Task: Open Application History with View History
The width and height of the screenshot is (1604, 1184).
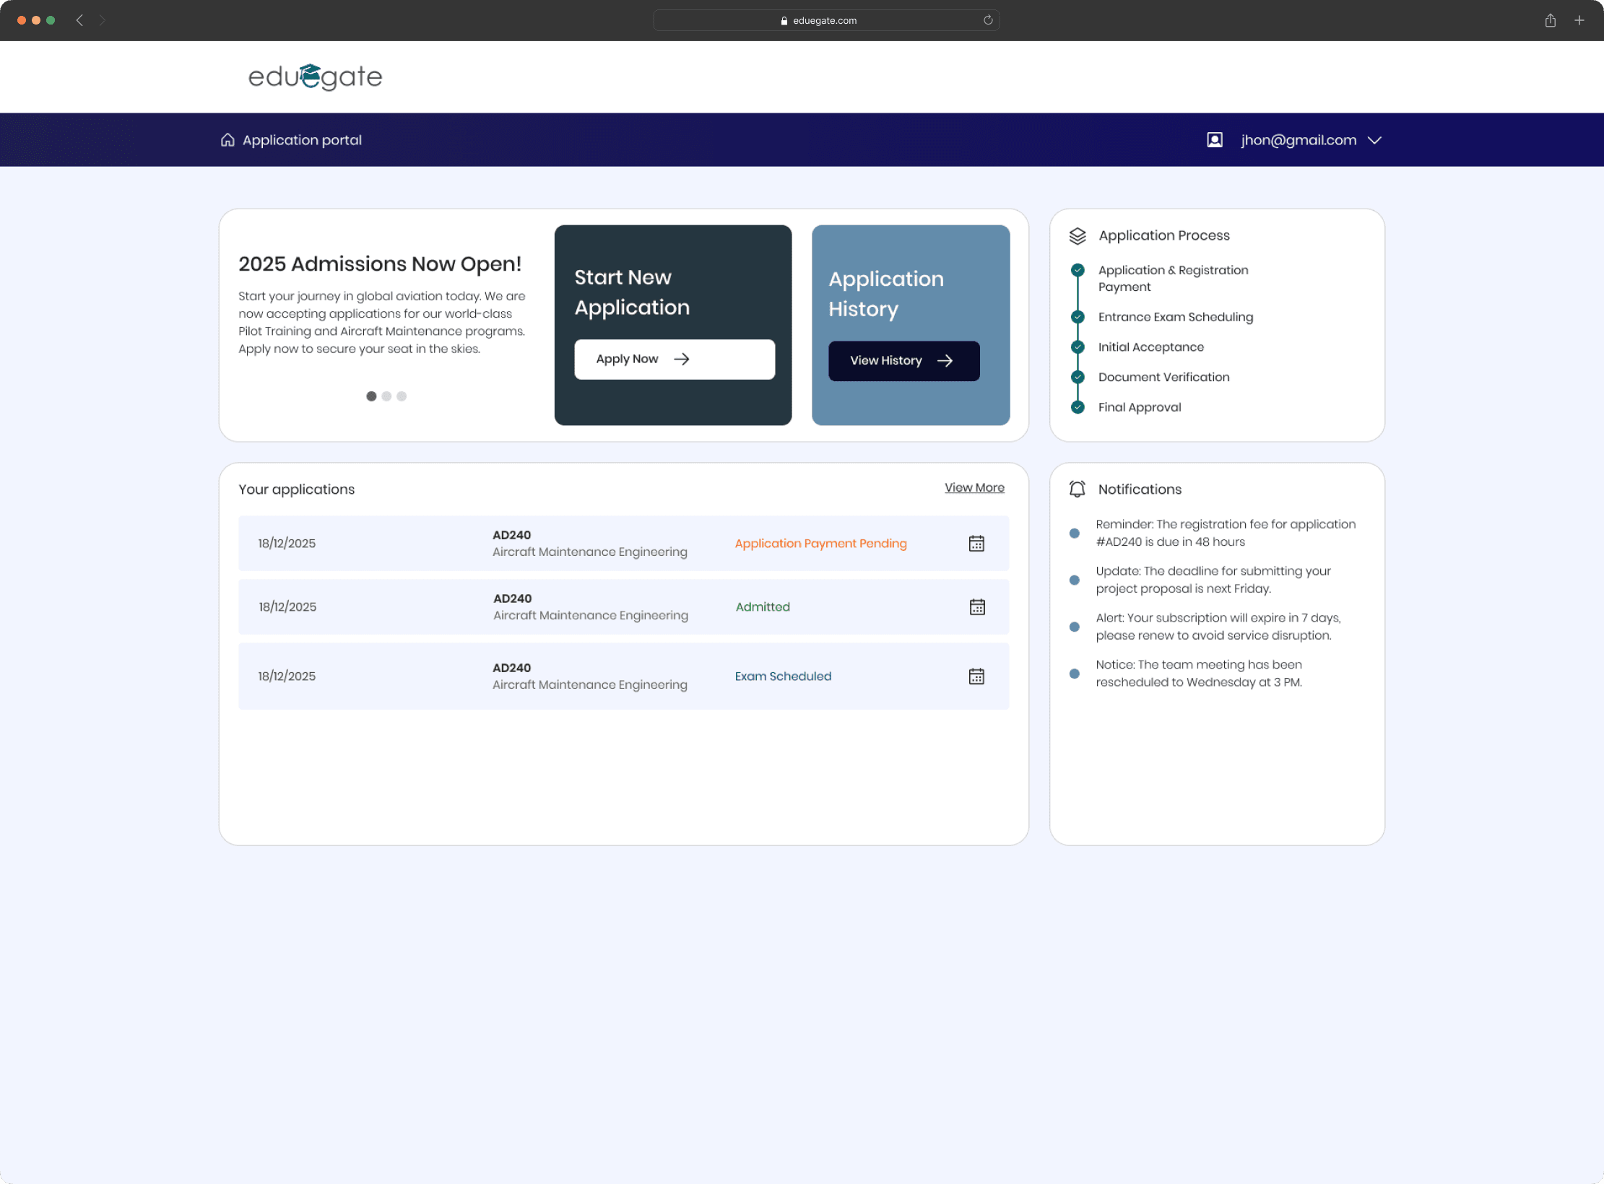Action: click(x=903, y=360)
